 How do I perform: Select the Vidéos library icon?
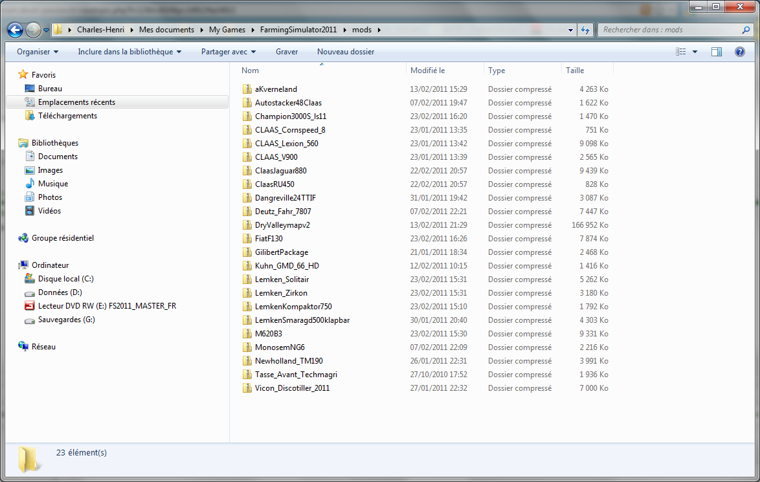pyautogui.click(x=30, y=211)
